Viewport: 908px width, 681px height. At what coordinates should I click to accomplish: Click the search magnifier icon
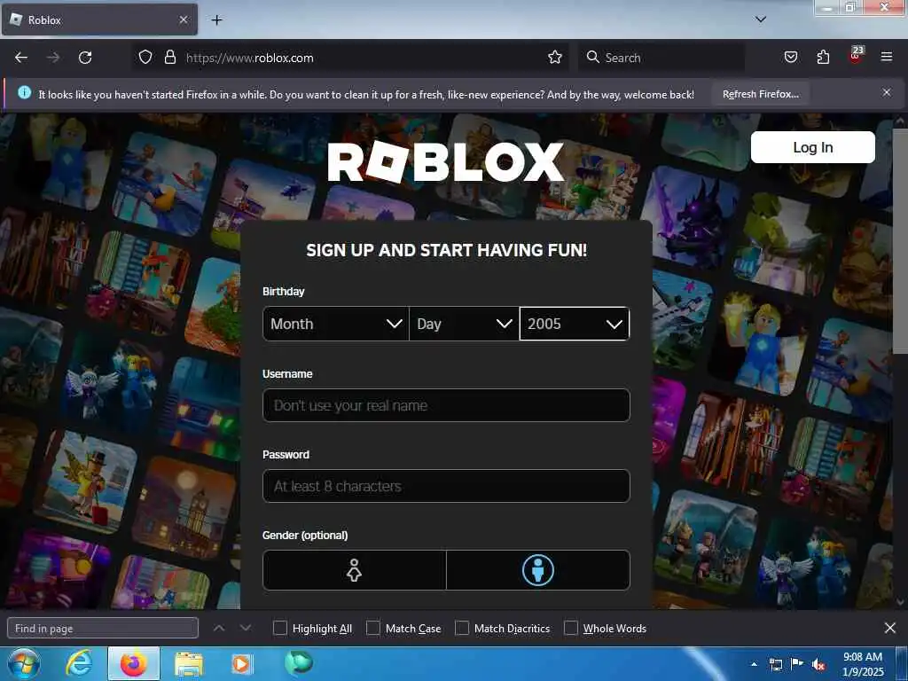tap(592, 57)
